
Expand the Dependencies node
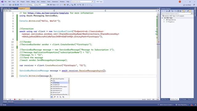pyautogui.click(x=164, y=20)
